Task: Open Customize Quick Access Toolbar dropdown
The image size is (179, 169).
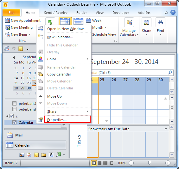Action: pyautogui.click(x=28, y=49)
